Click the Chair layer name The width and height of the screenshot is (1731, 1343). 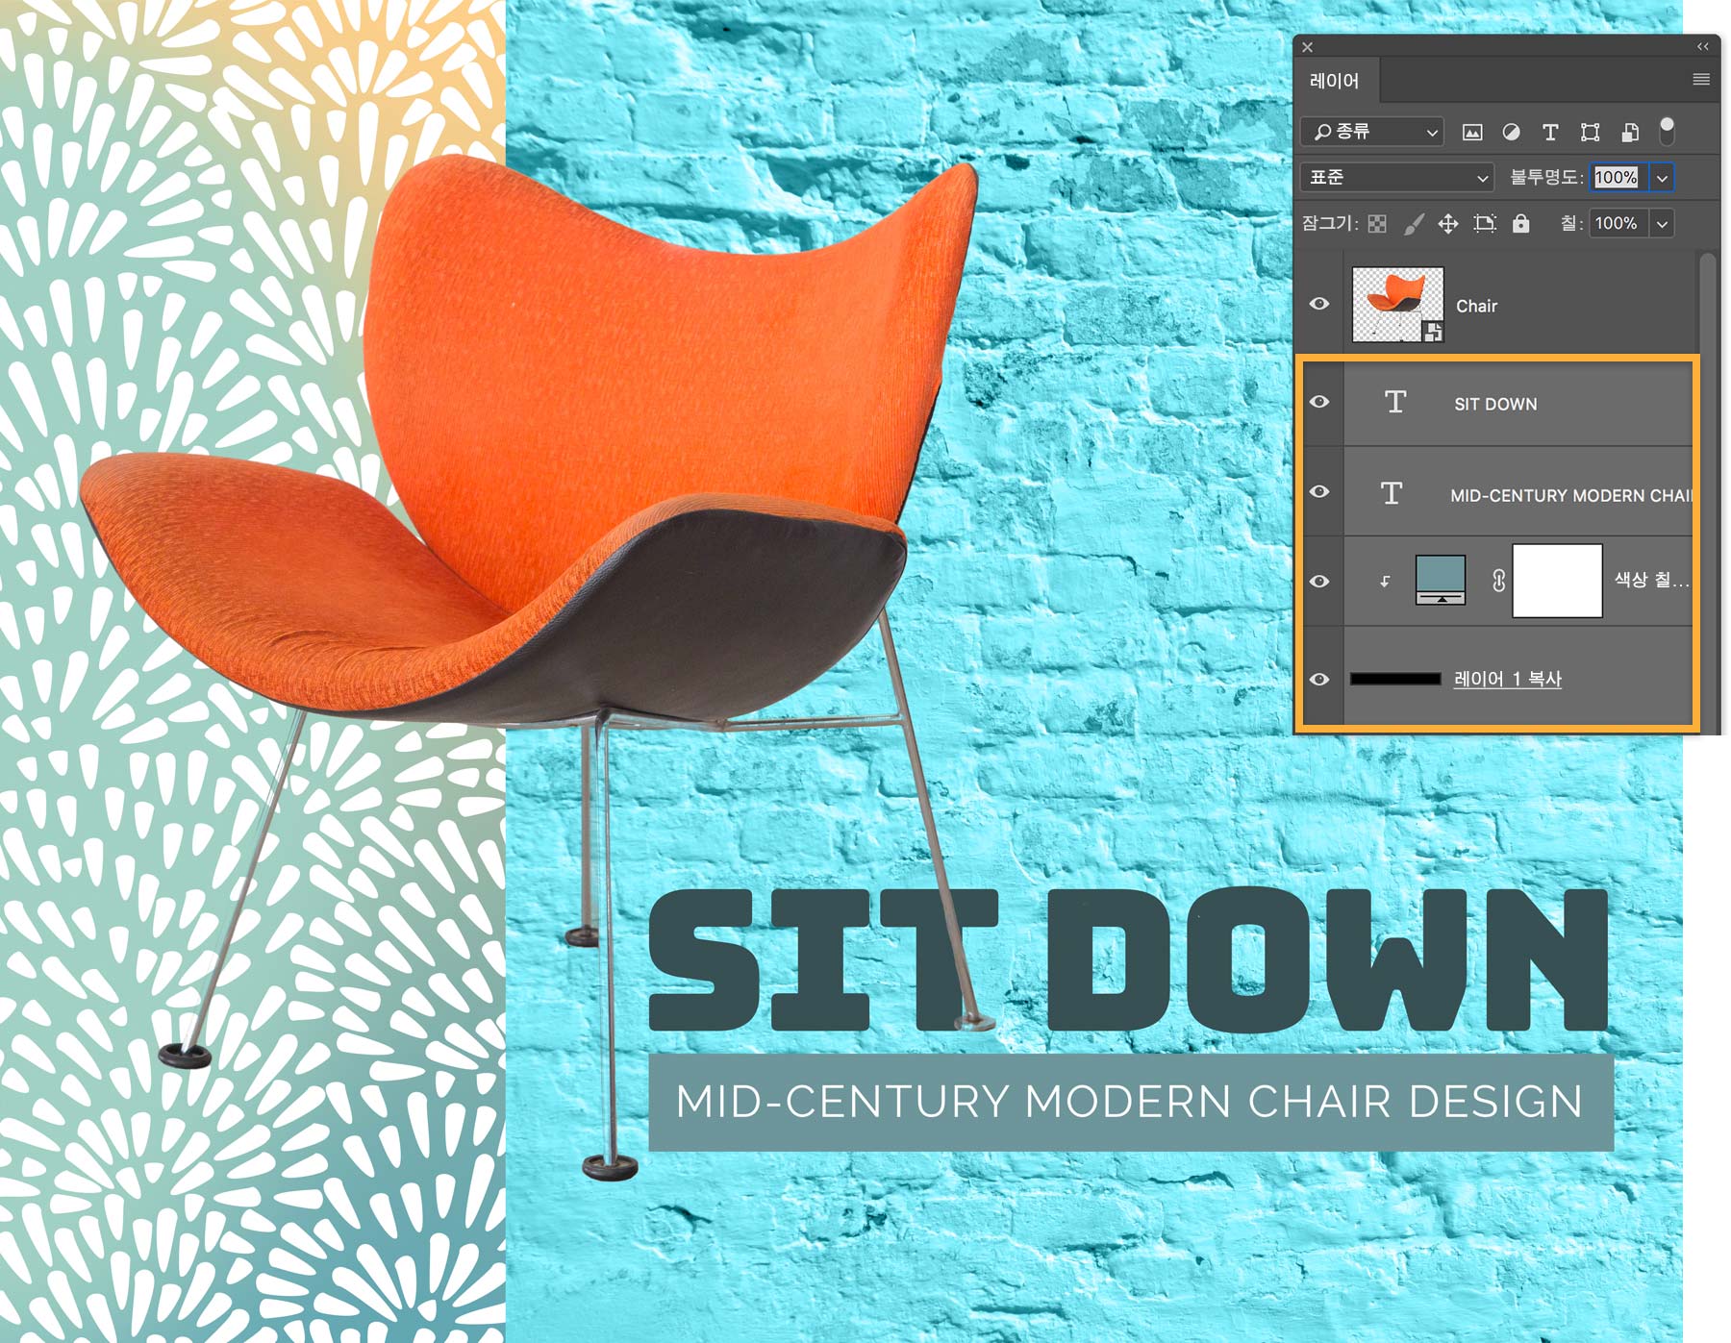(1476, 306)
